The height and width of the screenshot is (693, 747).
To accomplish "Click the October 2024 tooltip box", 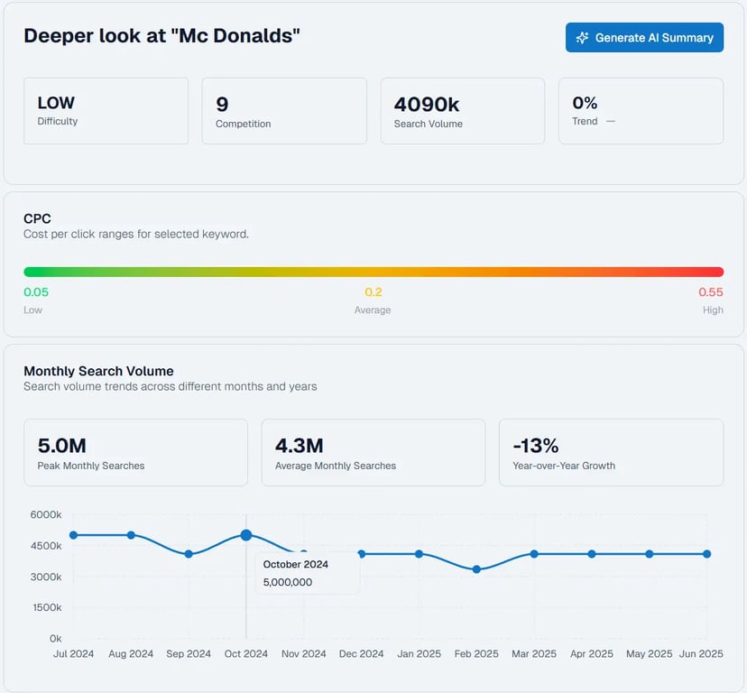I will pyautogui.click(x=307, y=573).
